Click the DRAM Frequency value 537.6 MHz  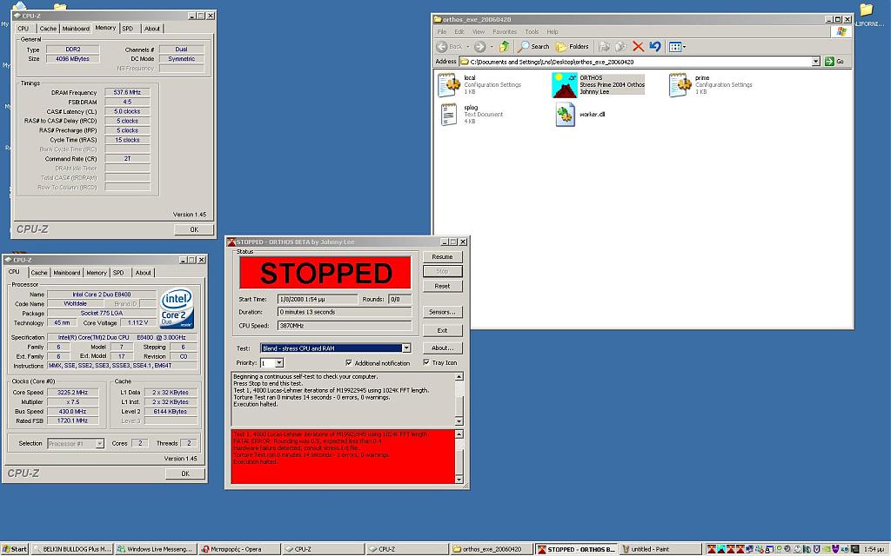(127, 92)
